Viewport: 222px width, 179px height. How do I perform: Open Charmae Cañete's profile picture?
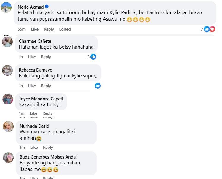pyautogui.click(x=7, y=42)
